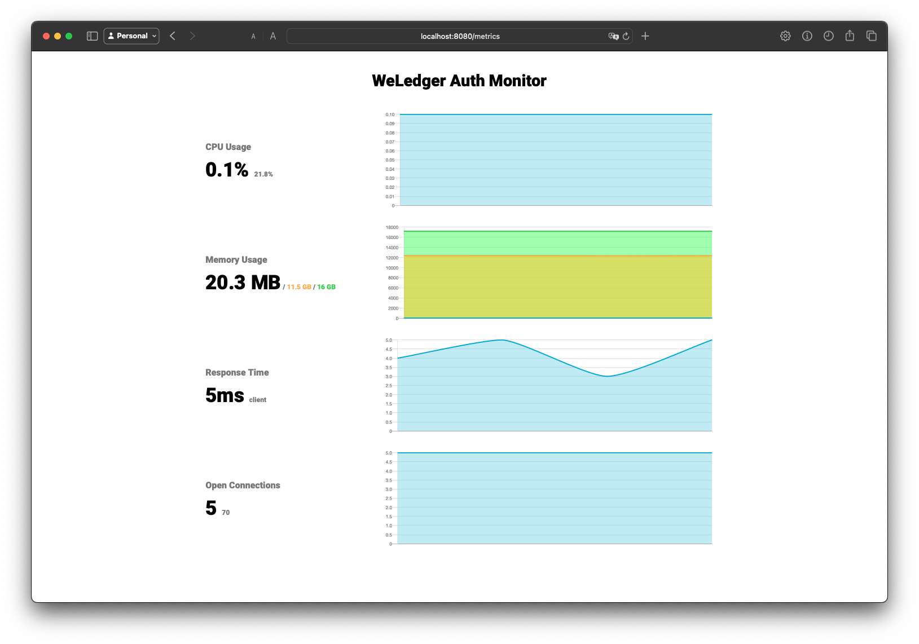Share the current page
The height and width of the screenshot is (644, 919).
click(x=850, y=36)
